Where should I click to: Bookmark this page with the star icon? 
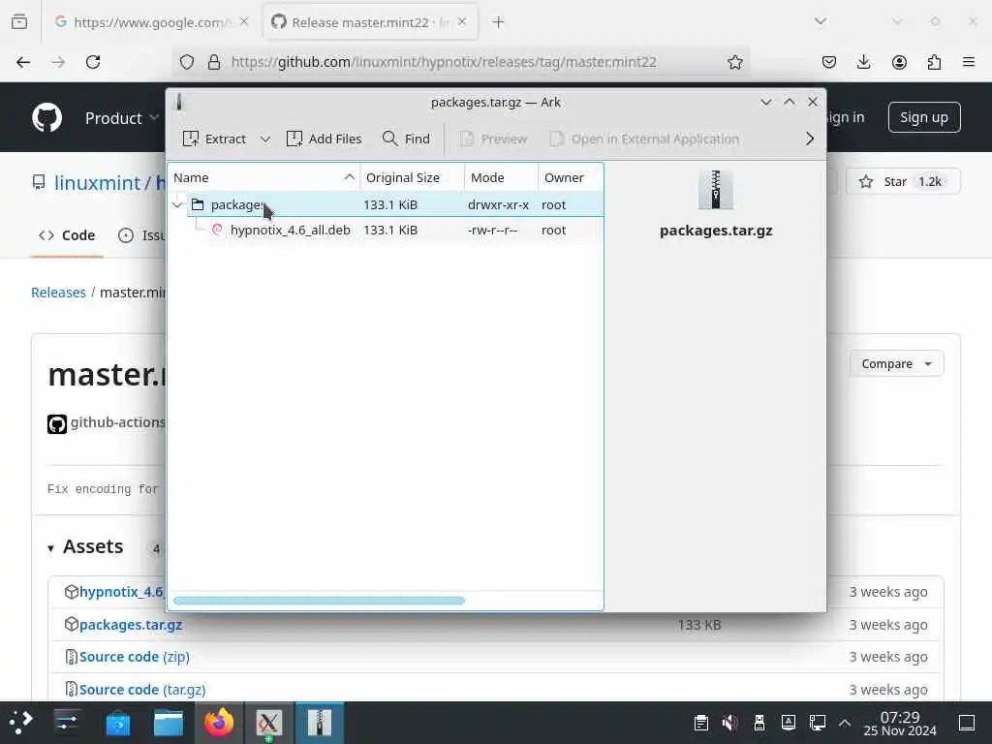734,62
